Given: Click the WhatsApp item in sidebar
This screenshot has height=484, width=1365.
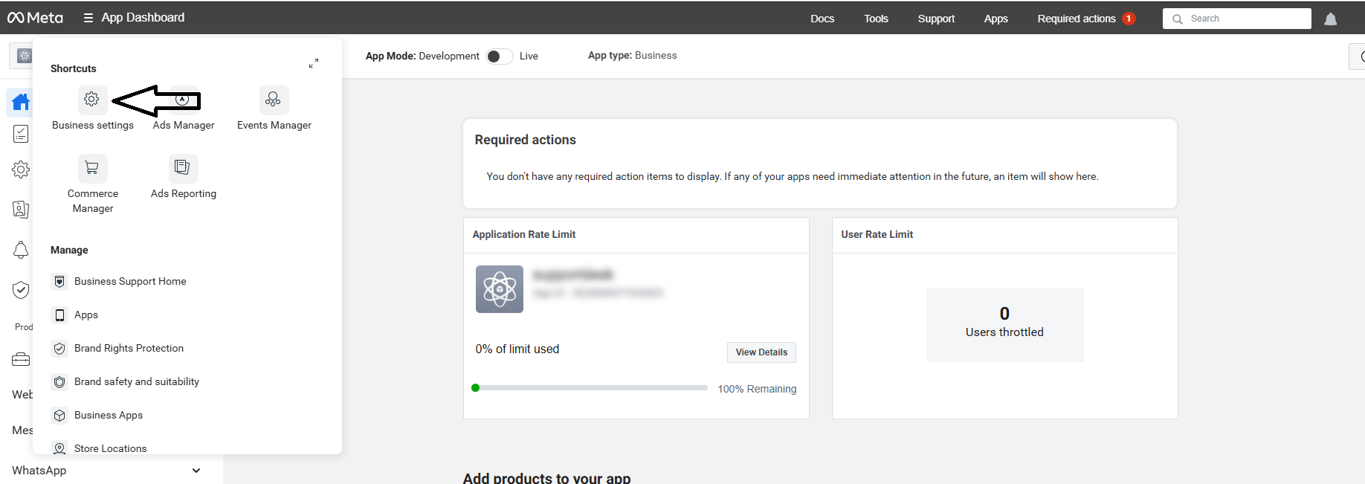Looking at the screenshot, I should (39, 471).
